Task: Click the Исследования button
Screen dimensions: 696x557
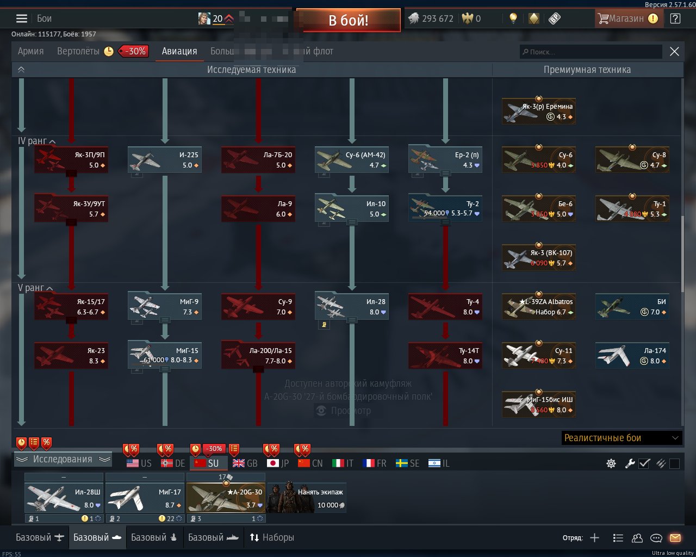Action: click(63, 459)
